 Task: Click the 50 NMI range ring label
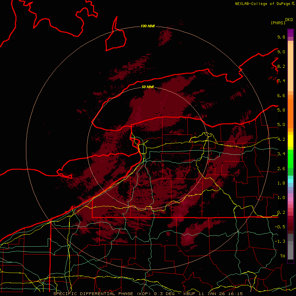(x=148, y=87)
